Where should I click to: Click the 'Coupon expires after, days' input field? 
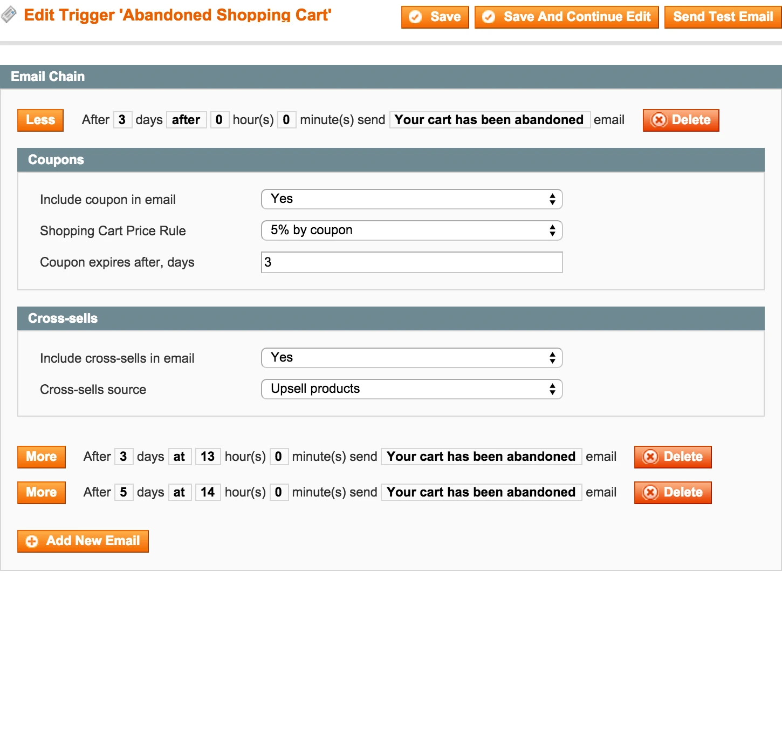[x=411, y=262]
